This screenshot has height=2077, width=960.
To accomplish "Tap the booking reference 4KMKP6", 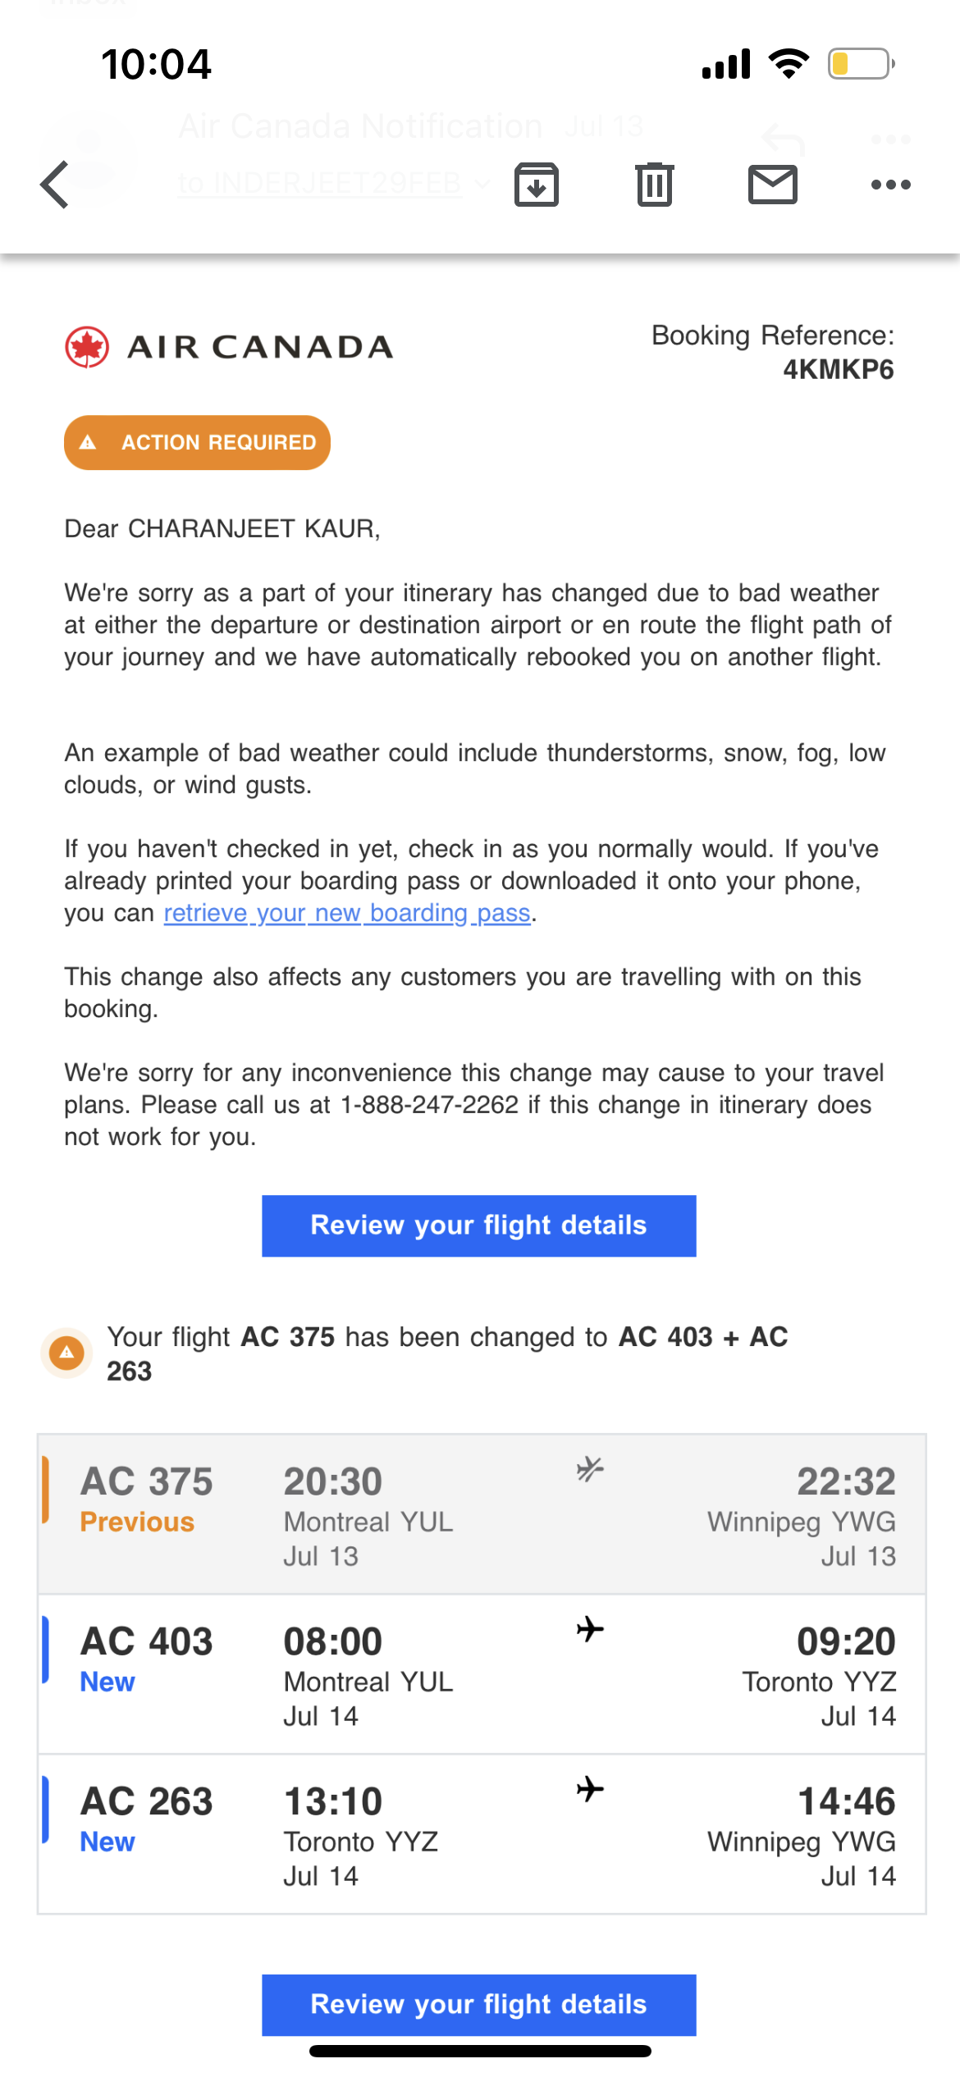I will pyautogui.click(x=837, y=368).
